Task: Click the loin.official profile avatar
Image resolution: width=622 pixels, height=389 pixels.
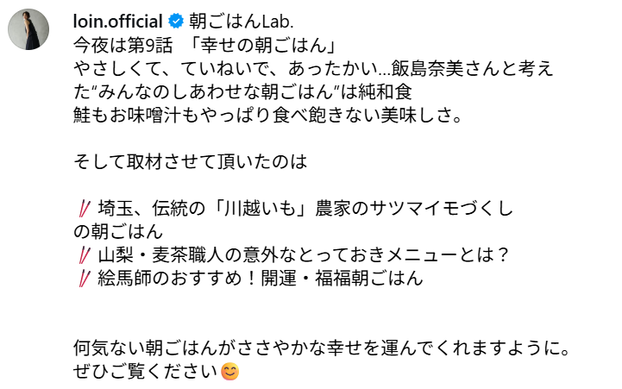Action: (27, 33)
